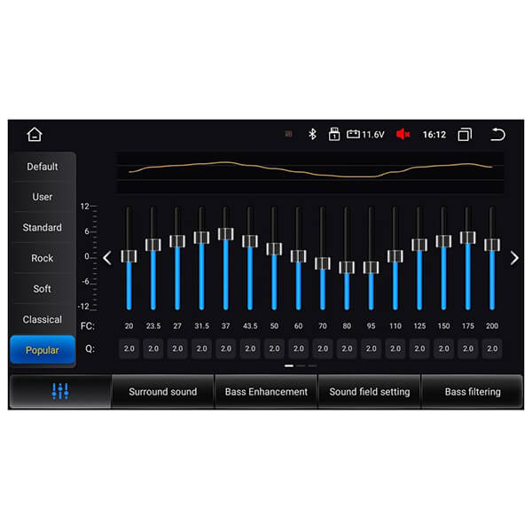Tap the back arrow icon
The height and width of the screenshot is (532, 532).
pos(497,135)
